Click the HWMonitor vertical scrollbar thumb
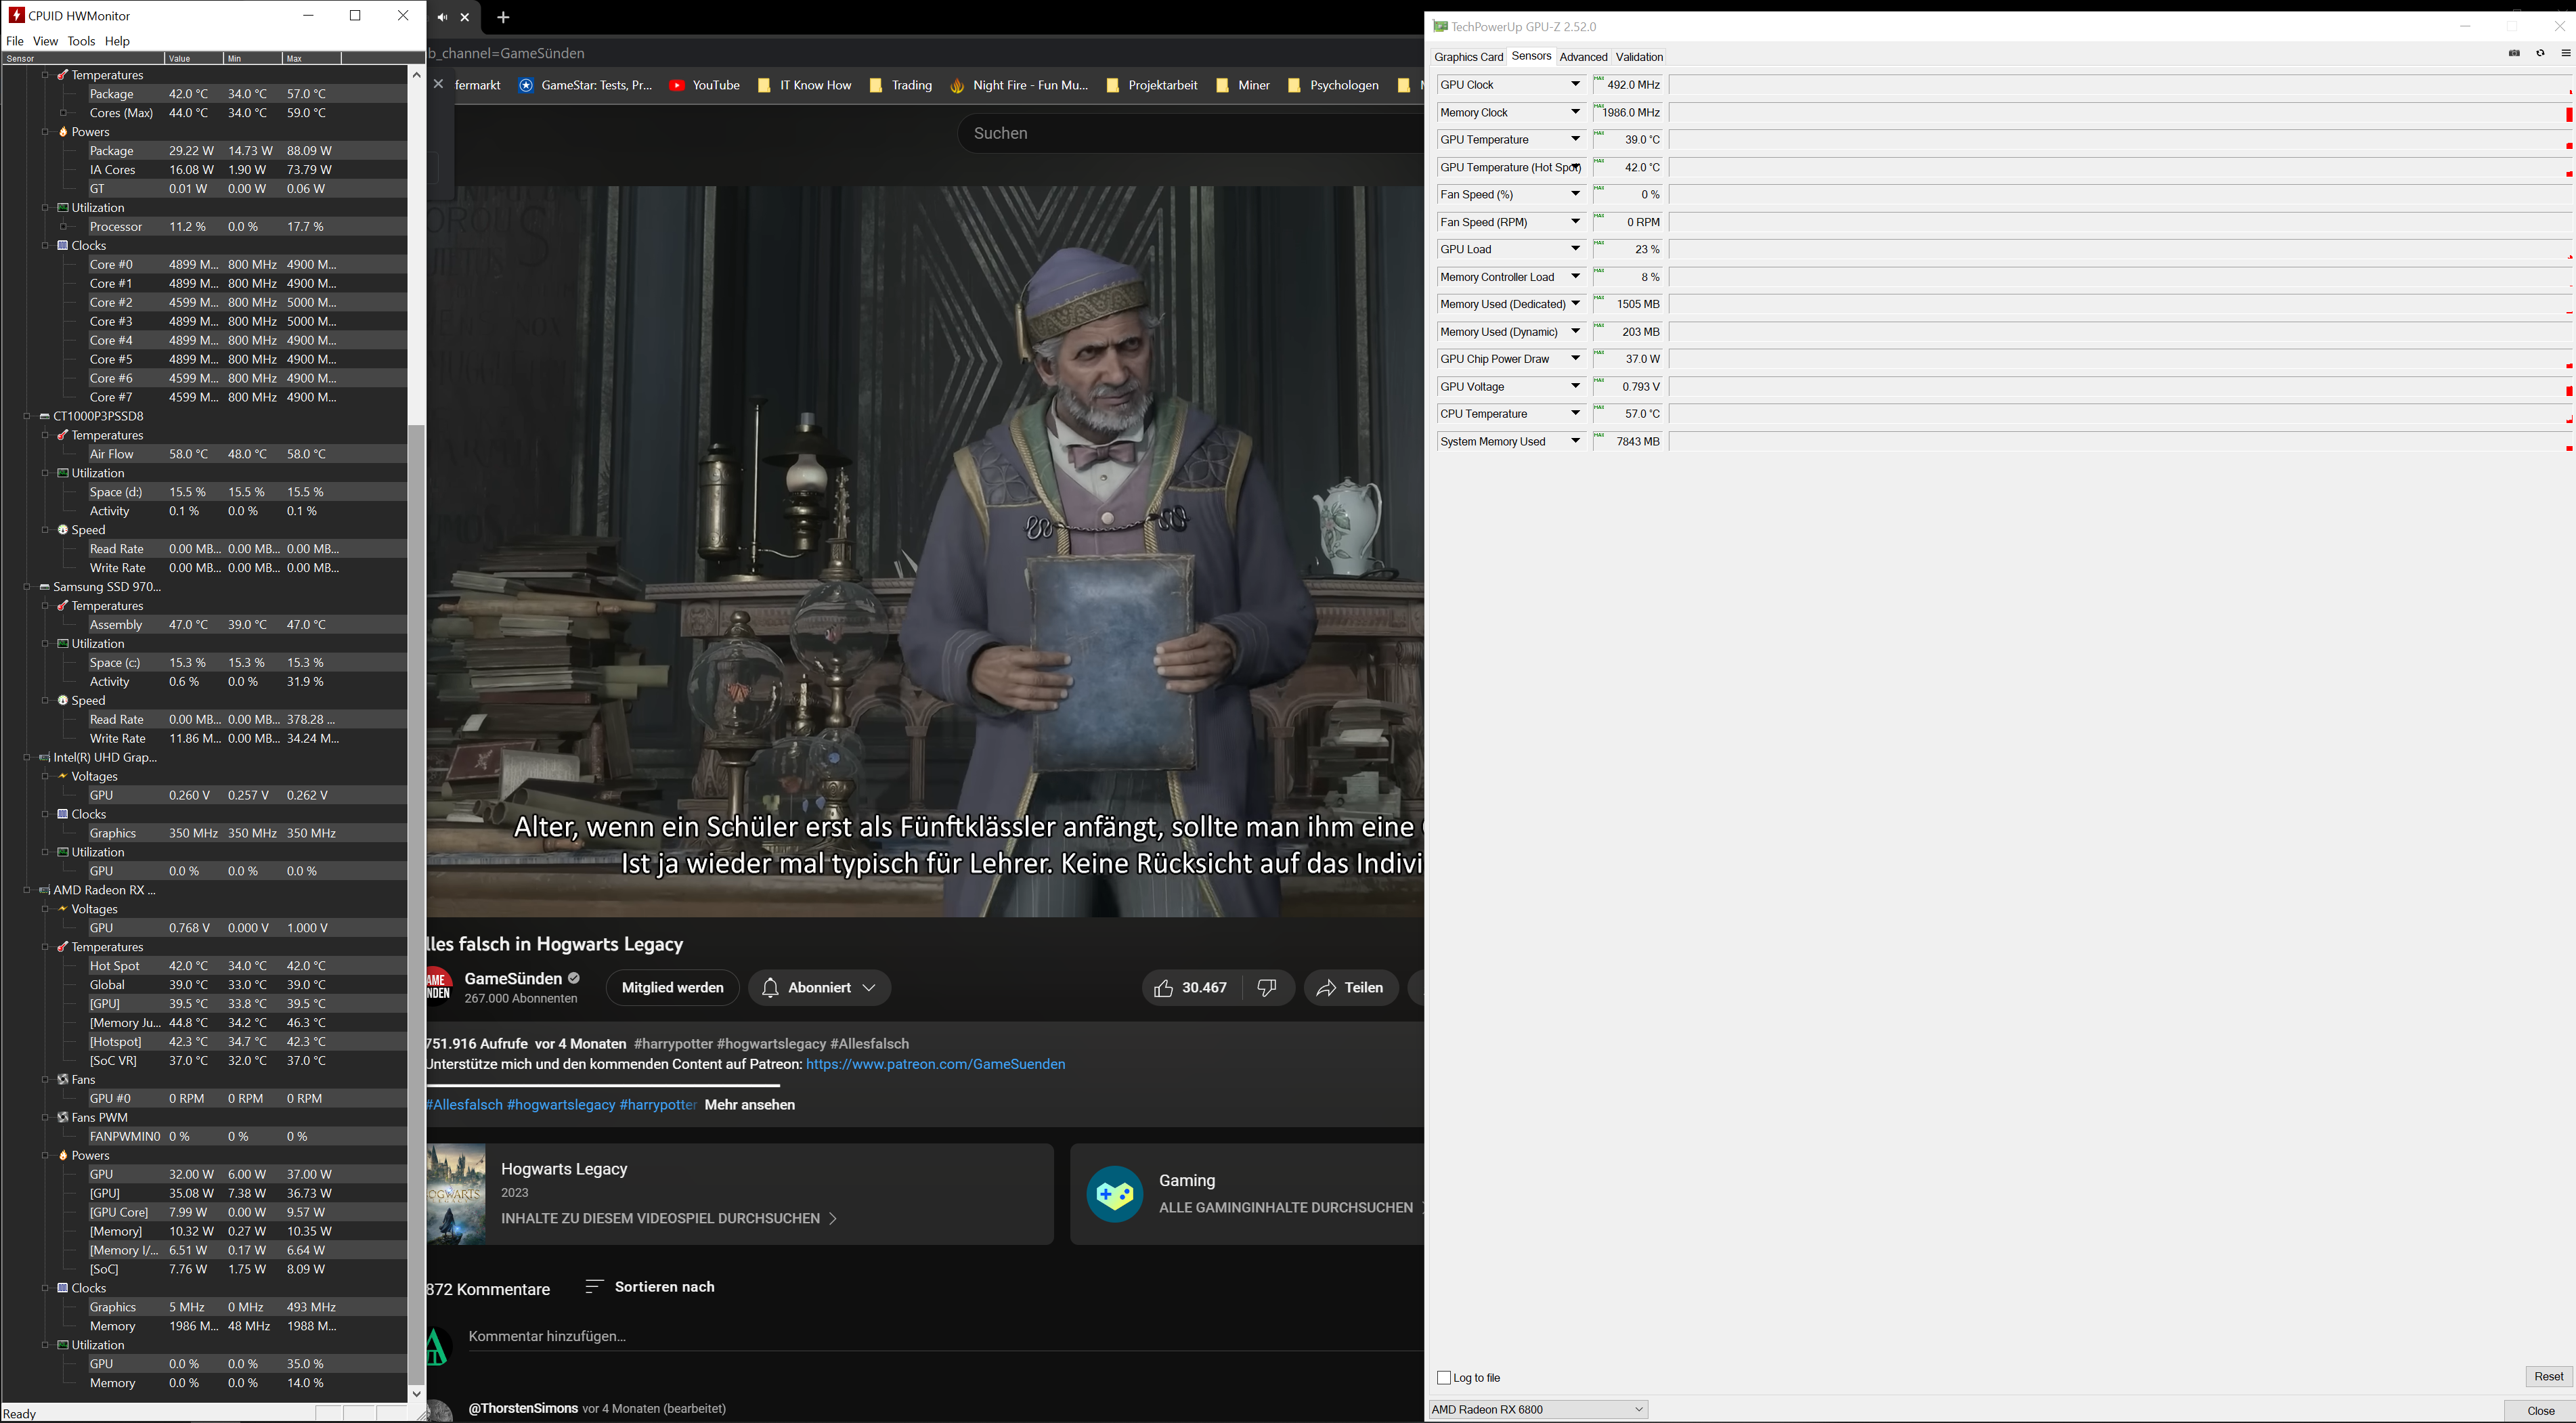This screenshot has width=2576, height=1423. 417,905
